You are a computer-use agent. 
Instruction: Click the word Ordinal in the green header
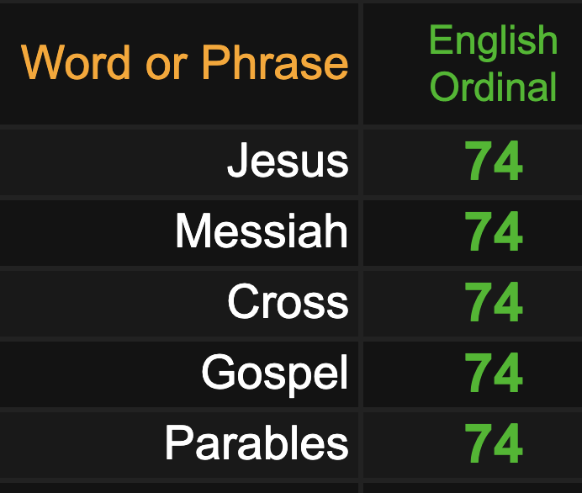[494, 86]
